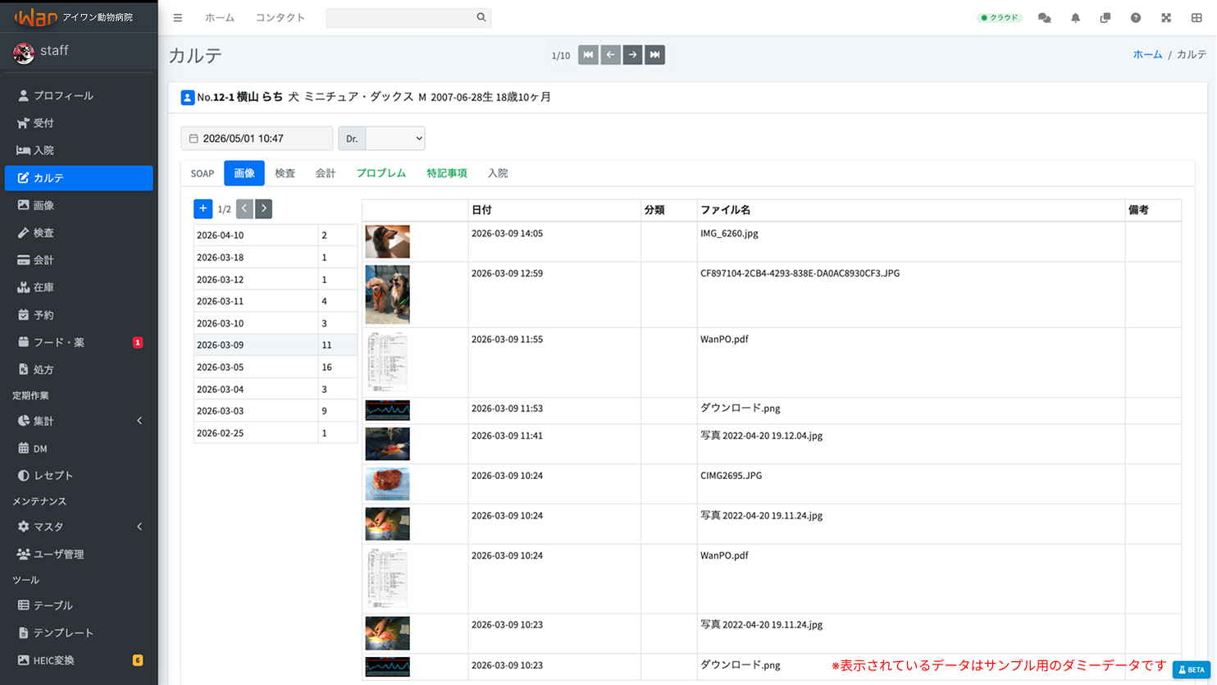Add a new image with plus button
This screenshot has width=1217, height=685.
203,208
